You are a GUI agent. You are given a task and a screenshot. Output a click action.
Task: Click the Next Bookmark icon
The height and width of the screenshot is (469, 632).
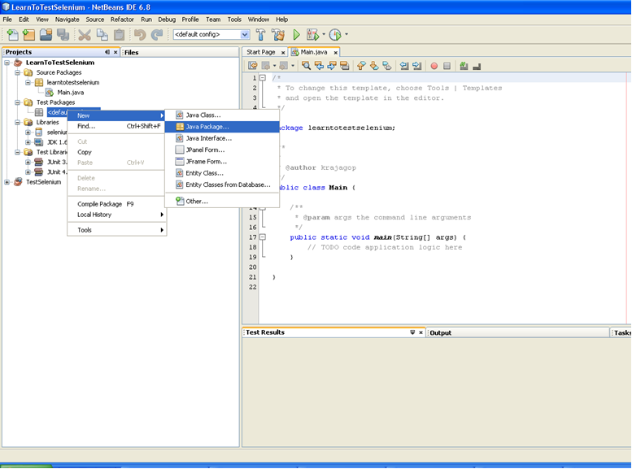(x=374, y=66)
